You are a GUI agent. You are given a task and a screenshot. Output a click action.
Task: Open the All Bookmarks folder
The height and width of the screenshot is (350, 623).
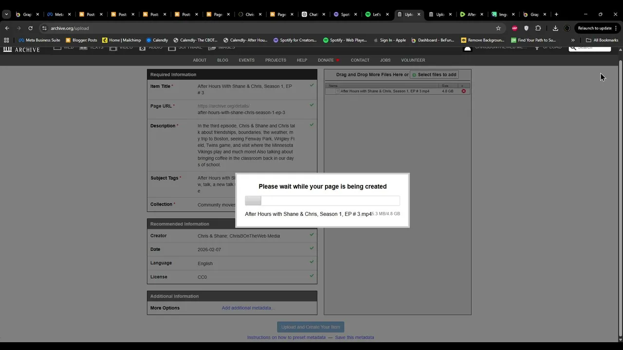click(x=602, y=40)
